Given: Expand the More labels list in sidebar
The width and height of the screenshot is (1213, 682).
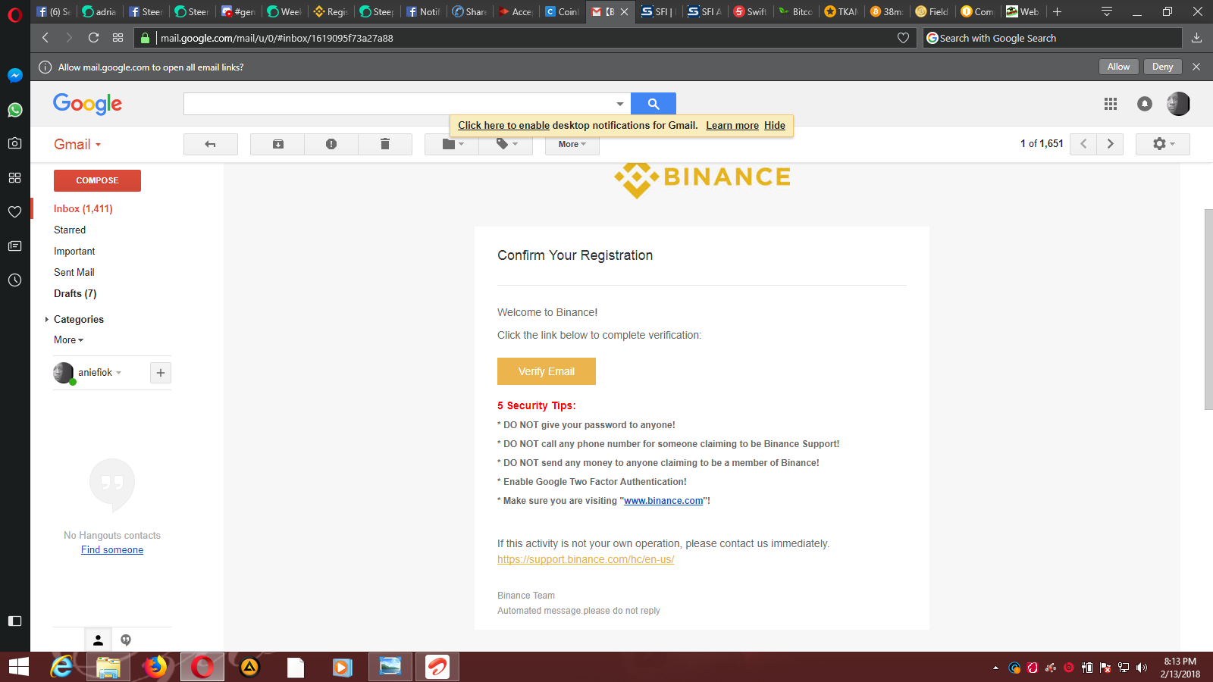Looking at the screenshot, I should (69, 340).
